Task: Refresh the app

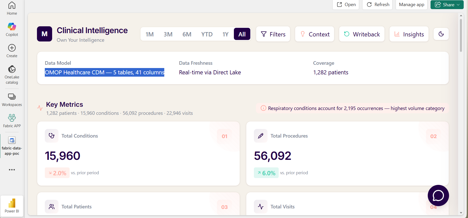Action: [377, 5]
